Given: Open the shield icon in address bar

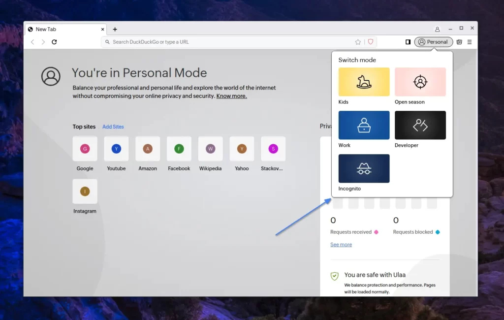Looking at the screenshot, I should [371, 42].
